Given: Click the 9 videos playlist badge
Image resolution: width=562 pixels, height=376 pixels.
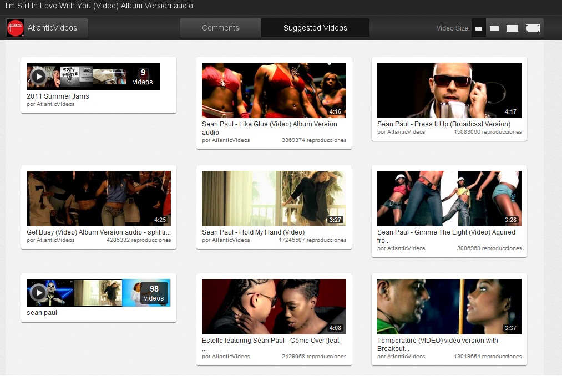Looking at the screenshot, I should tap(143, 77).
